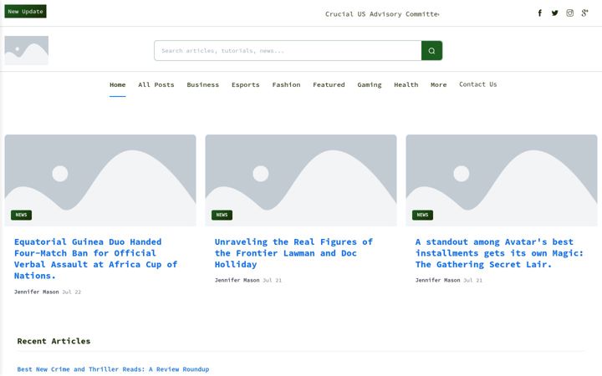Open the Contact Us page

click(477, 84)
